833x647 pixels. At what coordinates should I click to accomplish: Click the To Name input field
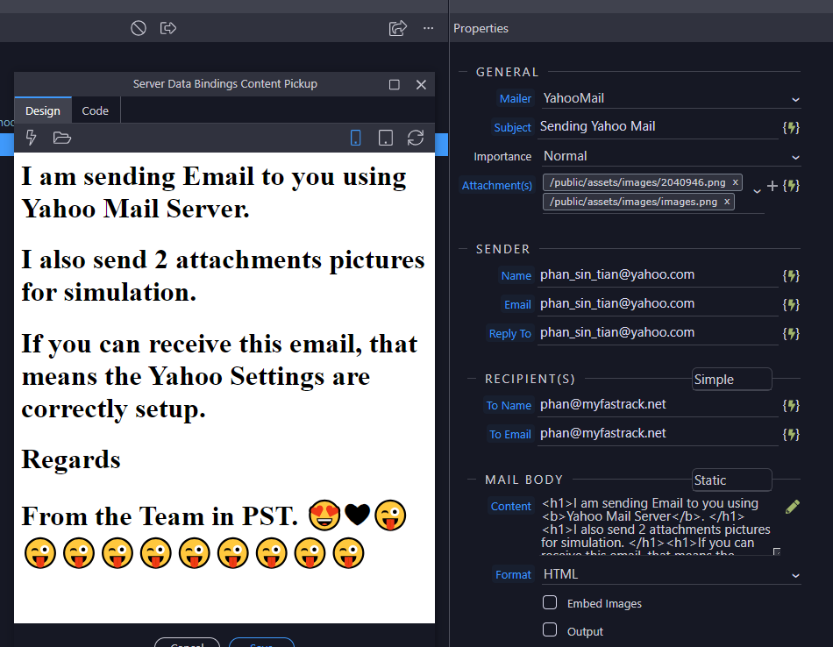(x=658, y=405)
